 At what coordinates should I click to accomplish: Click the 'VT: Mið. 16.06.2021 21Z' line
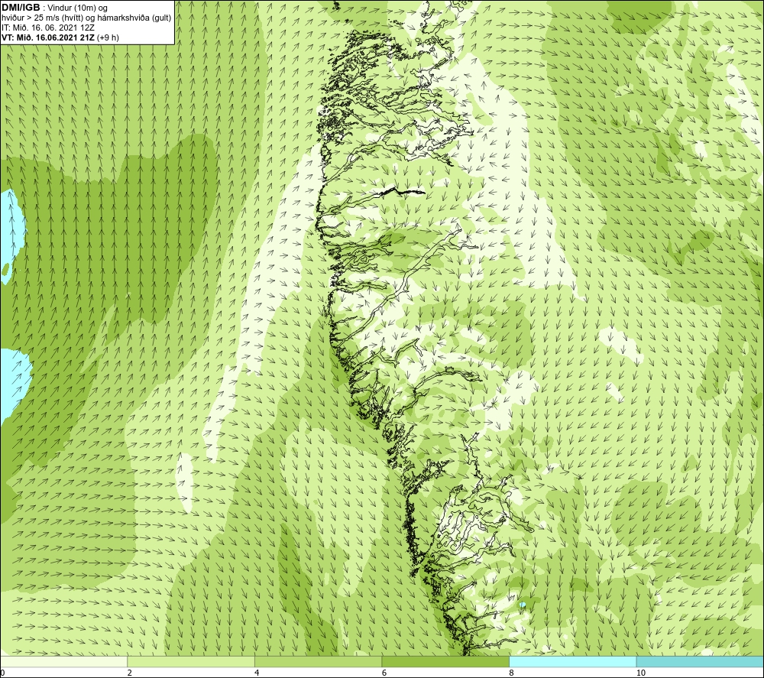pyautogui.click(x=49, y=37)
